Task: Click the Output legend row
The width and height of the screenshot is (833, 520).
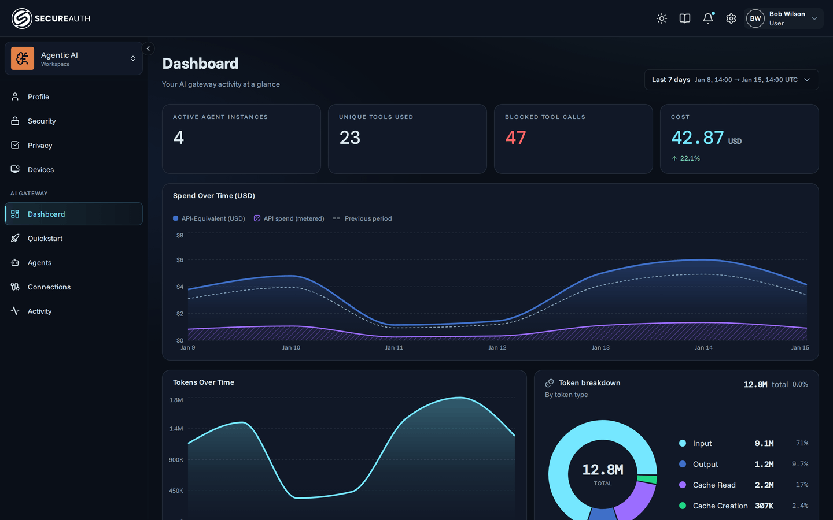Action: point(743,464)
